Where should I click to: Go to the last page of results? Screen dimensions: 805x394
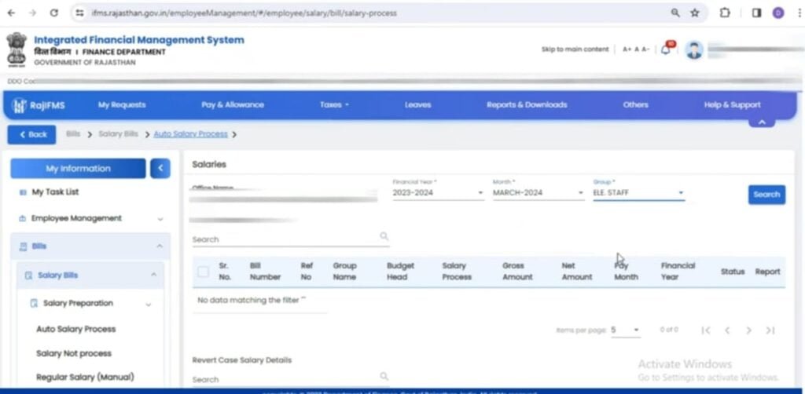770,330
